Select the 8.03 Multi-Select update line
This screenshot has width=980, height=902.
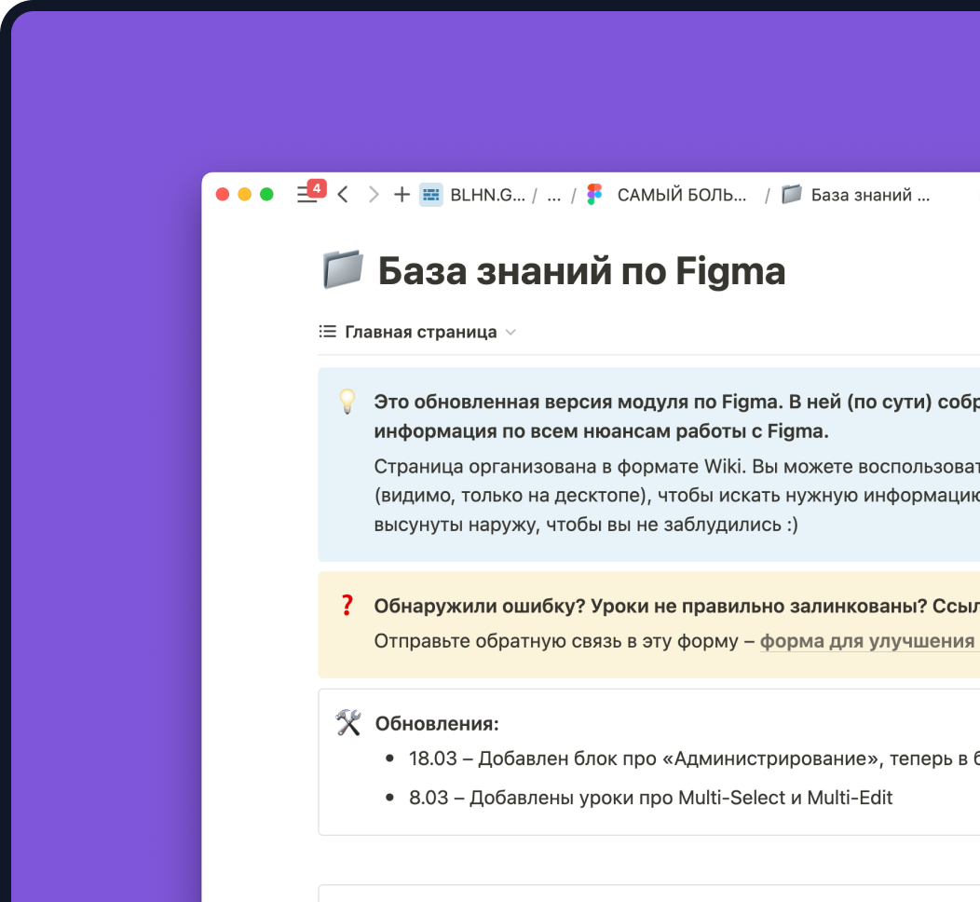click(650, 798)
